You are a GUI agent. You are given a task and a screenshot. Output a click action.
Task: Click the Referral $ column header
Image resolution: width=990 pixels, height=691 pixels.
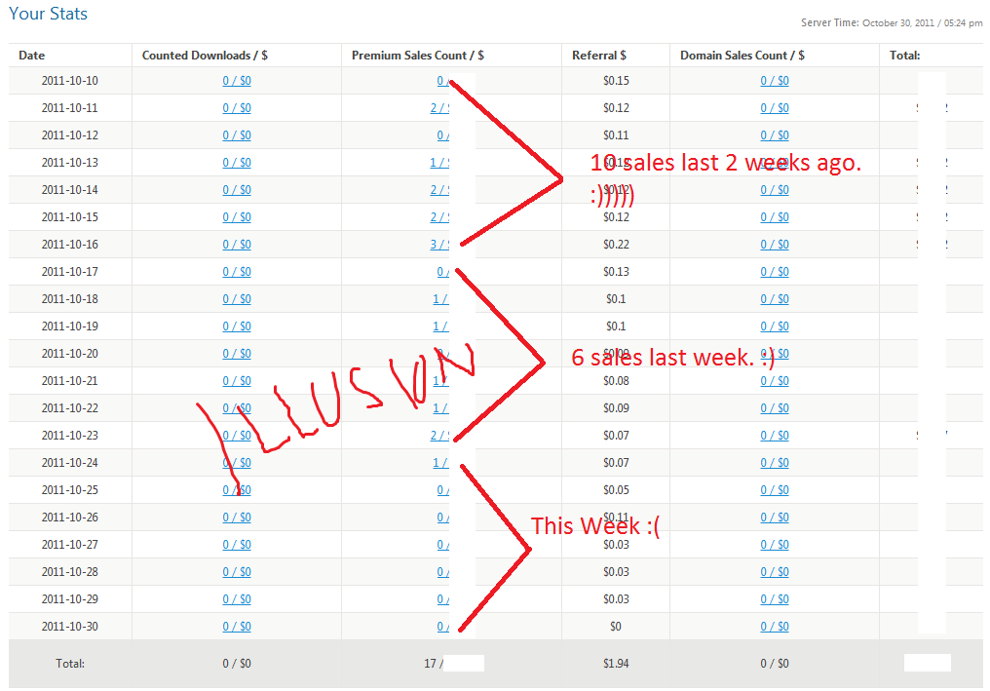point(599,56)
